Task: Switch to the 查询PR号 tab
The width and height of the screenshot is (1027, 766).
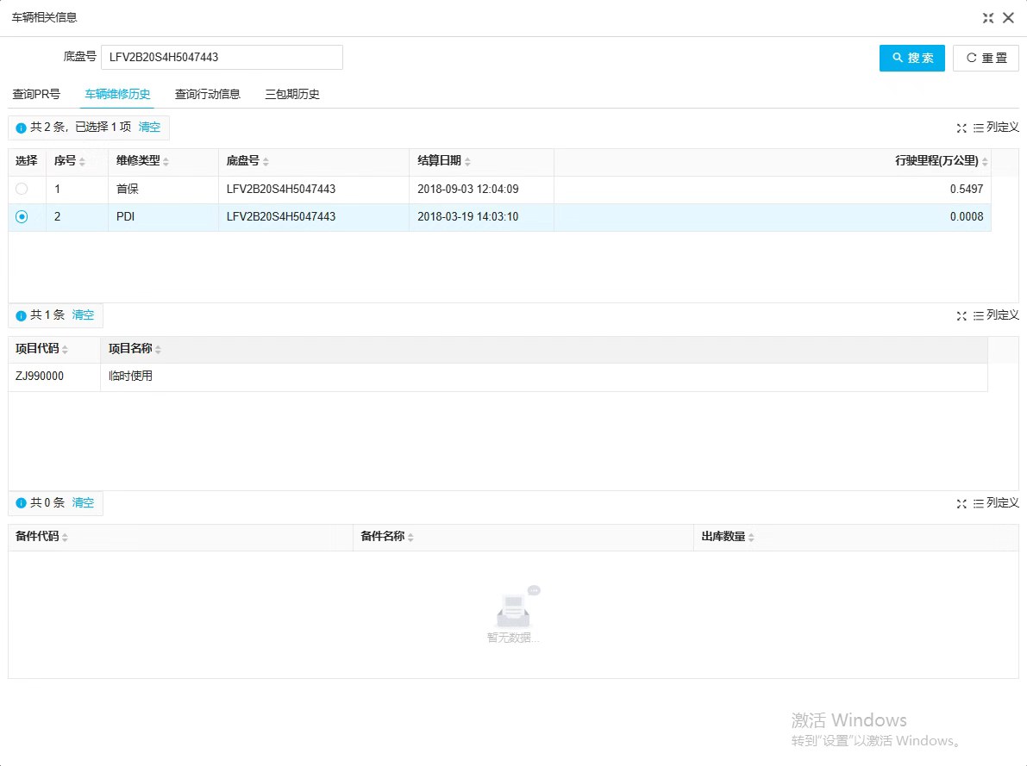Action: [36, 94]
